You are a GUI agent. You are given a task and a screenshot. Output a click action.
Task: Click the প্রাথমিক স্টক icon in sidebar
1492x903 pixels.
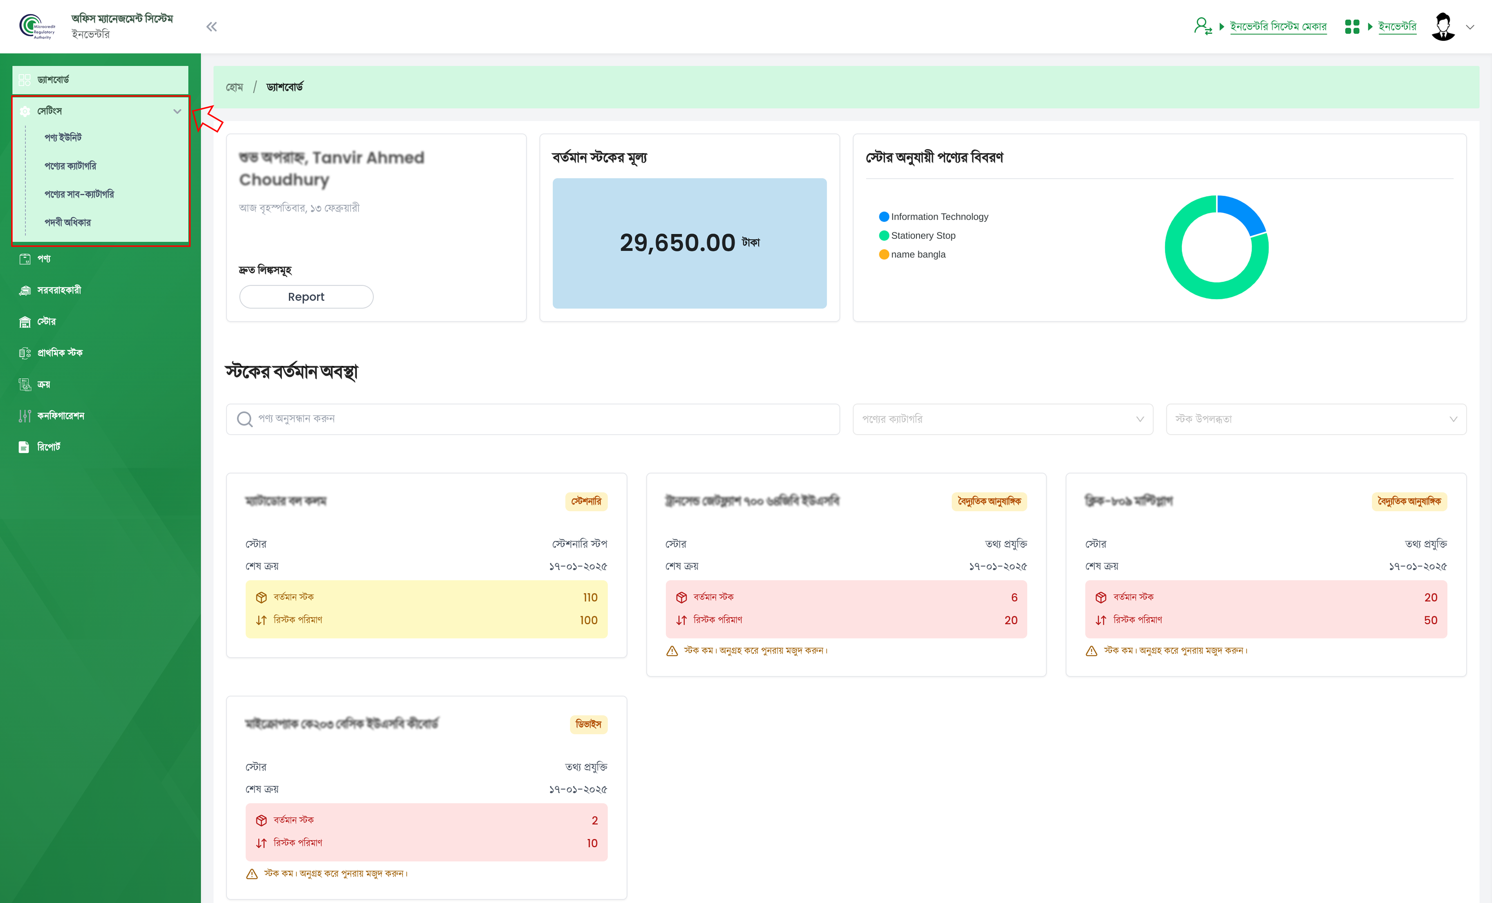[25, 353]
